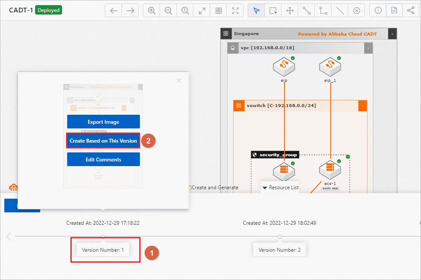Click 'Created At: 2022-12-29 18:02:49' text
This screenshot has height=280, width=421.
point(279,223)
